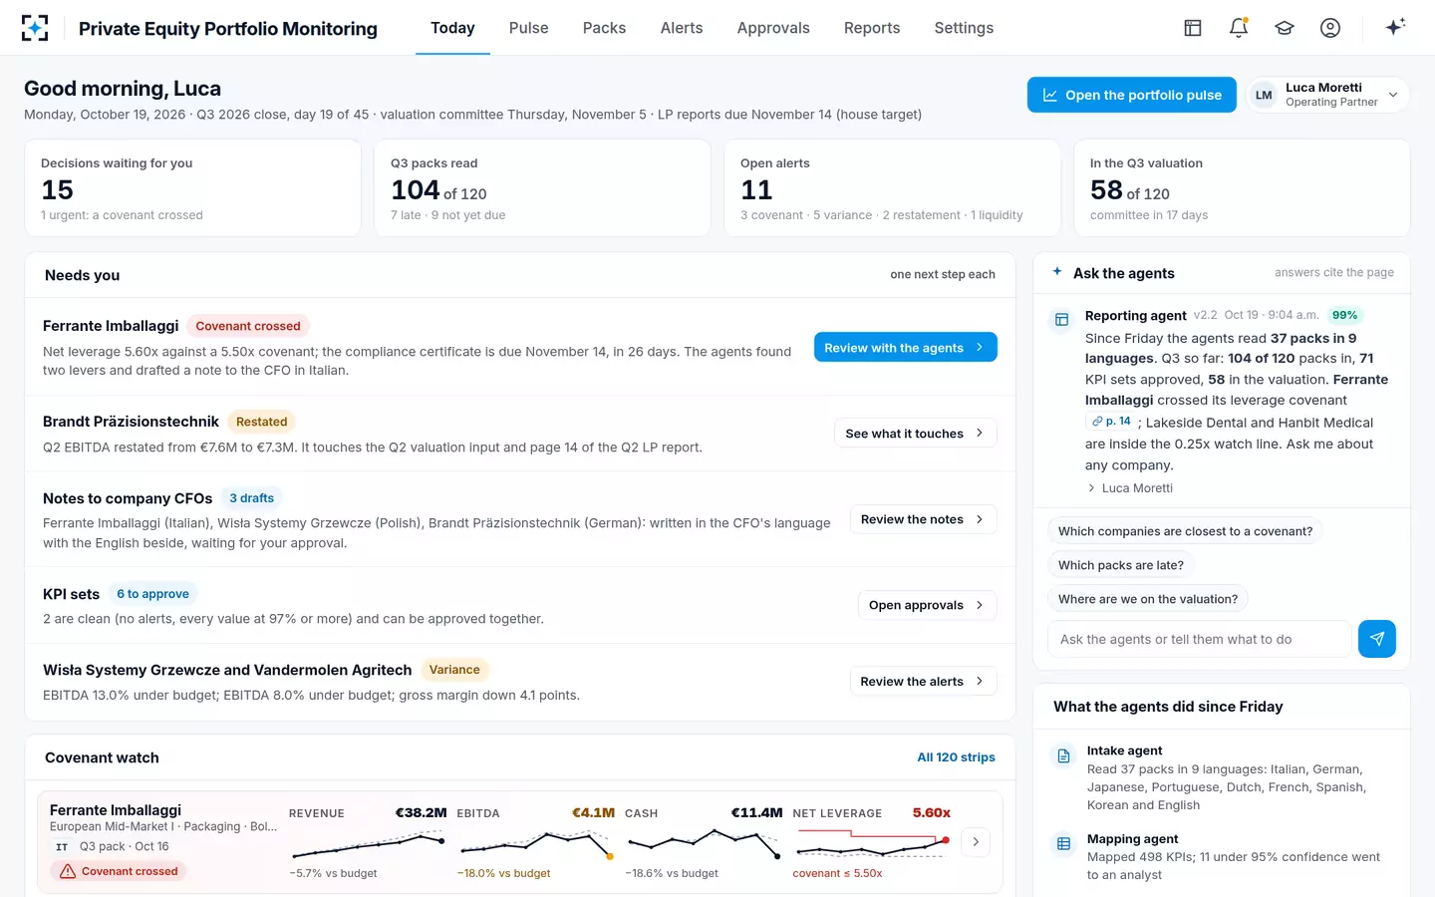Open notifications bell icon
The width and height of the screenshot is (1435, 897).
coord(1239,28)
